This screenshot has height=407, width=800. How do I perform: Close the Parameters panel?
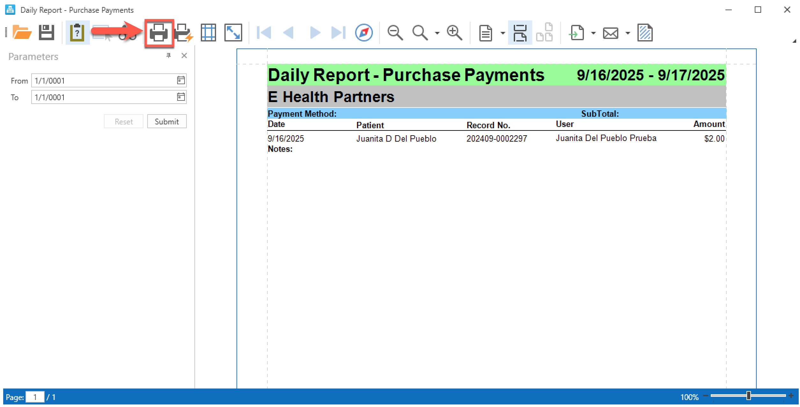pyautogui.click(x=184, y=56)
